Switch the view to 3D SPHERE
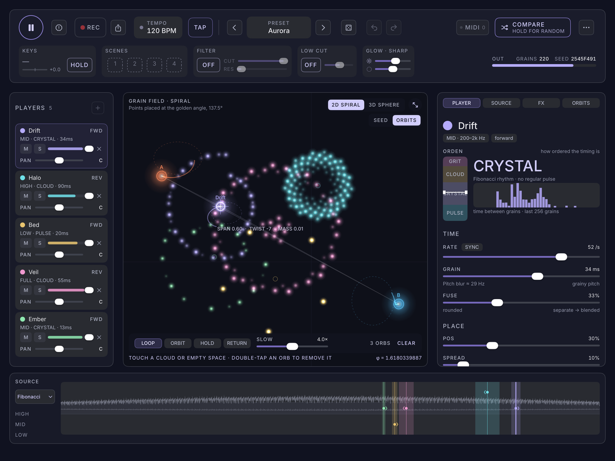This screenshot has width=615, height=461. 384,105
